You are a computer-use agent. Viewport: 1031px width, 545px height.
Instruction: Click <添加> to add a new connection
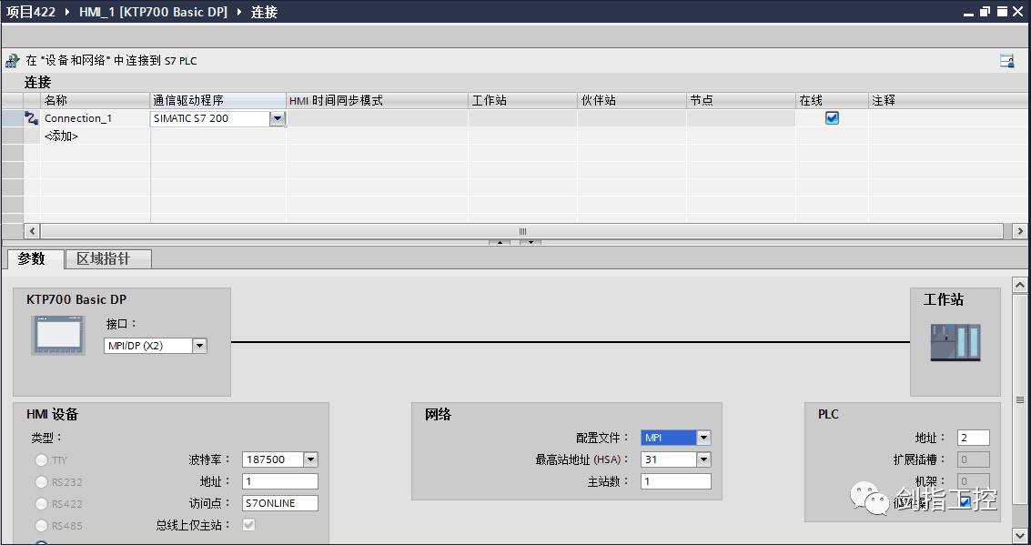60,136
